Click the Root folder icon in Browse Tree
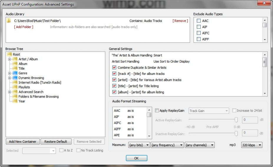 pyautogui.click(x=9, y=54)
